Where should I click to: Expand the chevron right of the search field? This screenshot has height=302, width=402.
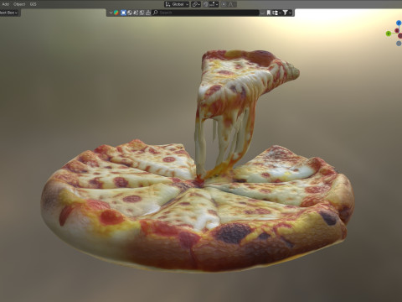262,13
